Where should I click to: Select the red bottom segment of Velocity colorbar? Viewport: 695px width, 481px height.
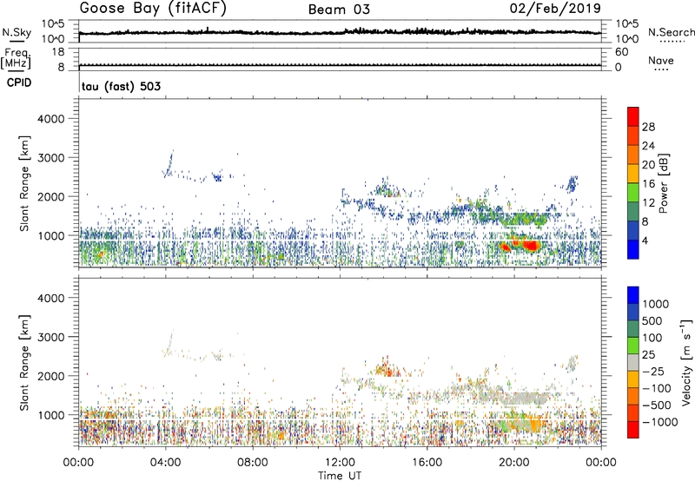pos(633,429)
